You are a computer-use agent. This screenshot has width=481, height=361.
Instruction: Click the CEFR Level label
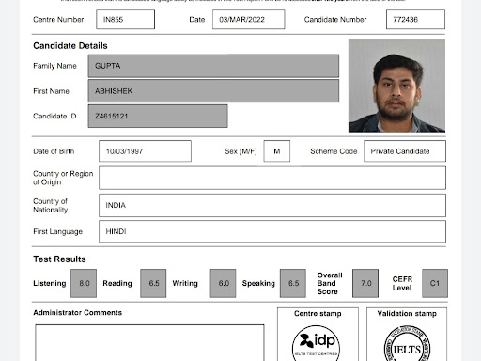coord(402,283)
